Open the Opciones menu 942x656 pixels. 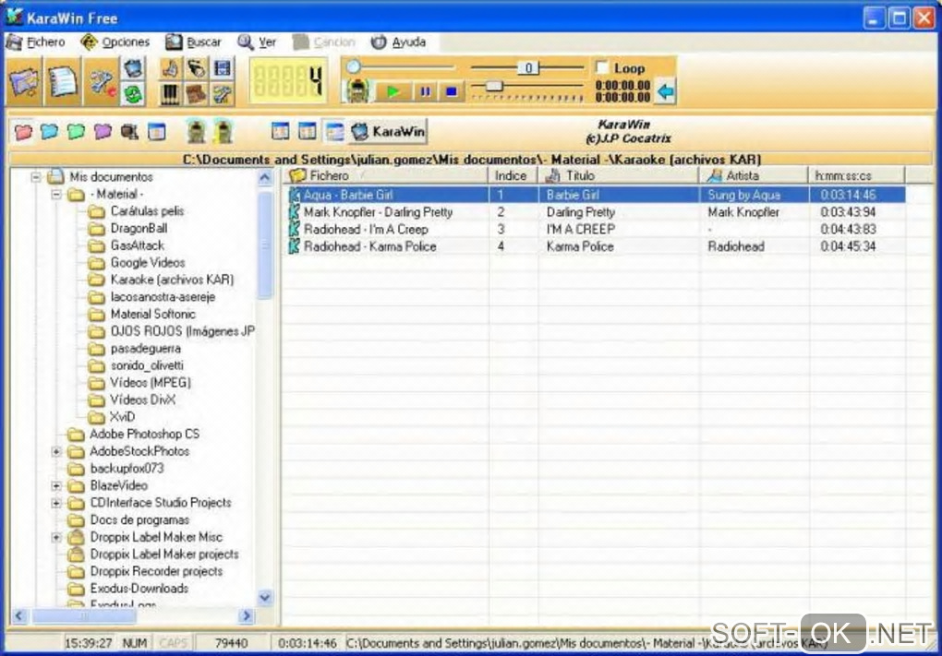tap(115, 42)
